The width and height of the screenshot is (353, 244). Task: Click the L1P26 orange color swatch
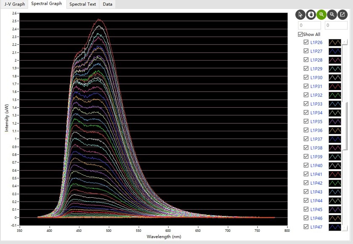coord(335,42)
